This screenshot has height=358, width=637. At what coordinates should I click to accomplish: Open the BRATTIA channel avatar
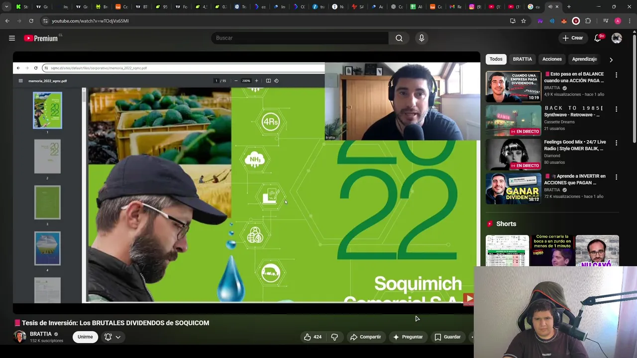(20, 337)
